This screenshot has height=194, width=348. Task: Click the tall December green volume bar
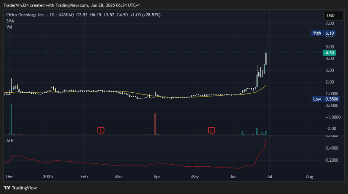tap(11, 119)
